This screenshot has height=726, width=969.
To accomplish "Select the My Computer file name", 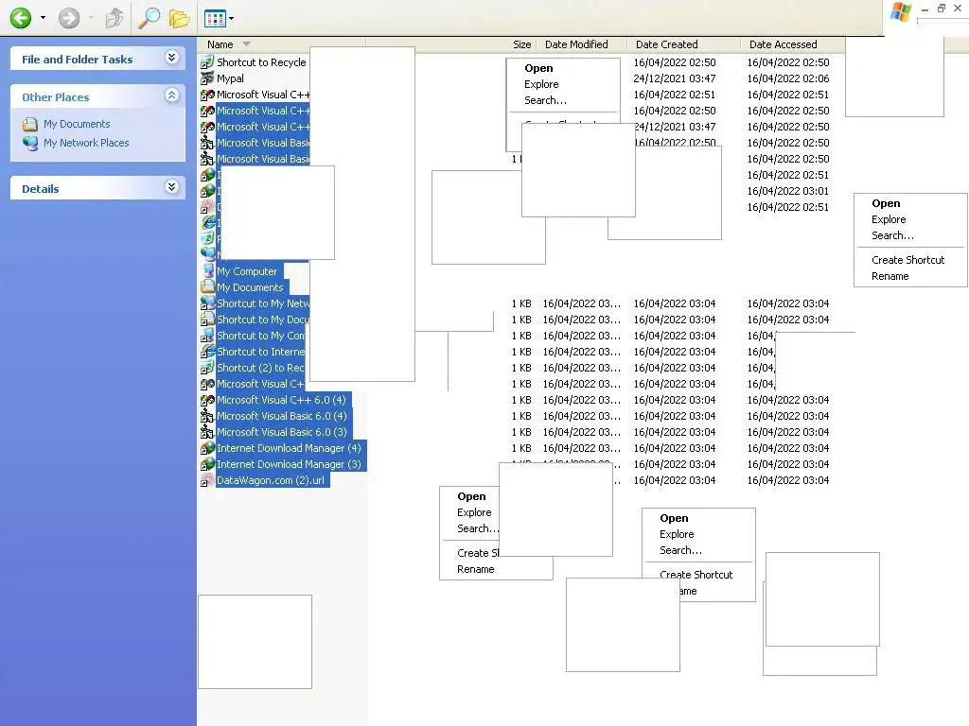I will (x=247, y=271).
